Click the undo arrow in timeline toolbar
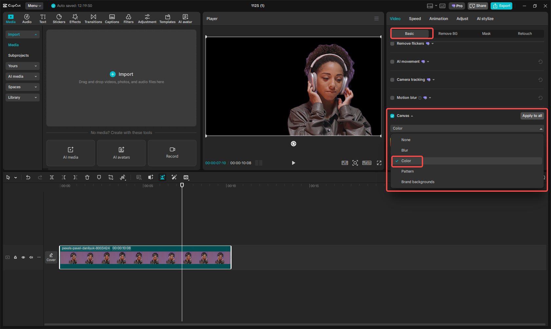551x329 pixels. (x=28, y=177)
